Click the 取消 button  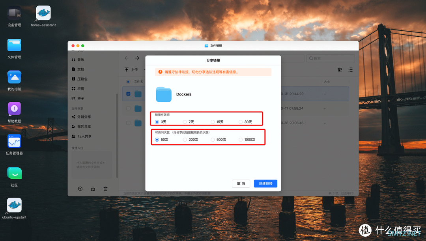coord(241,184)
